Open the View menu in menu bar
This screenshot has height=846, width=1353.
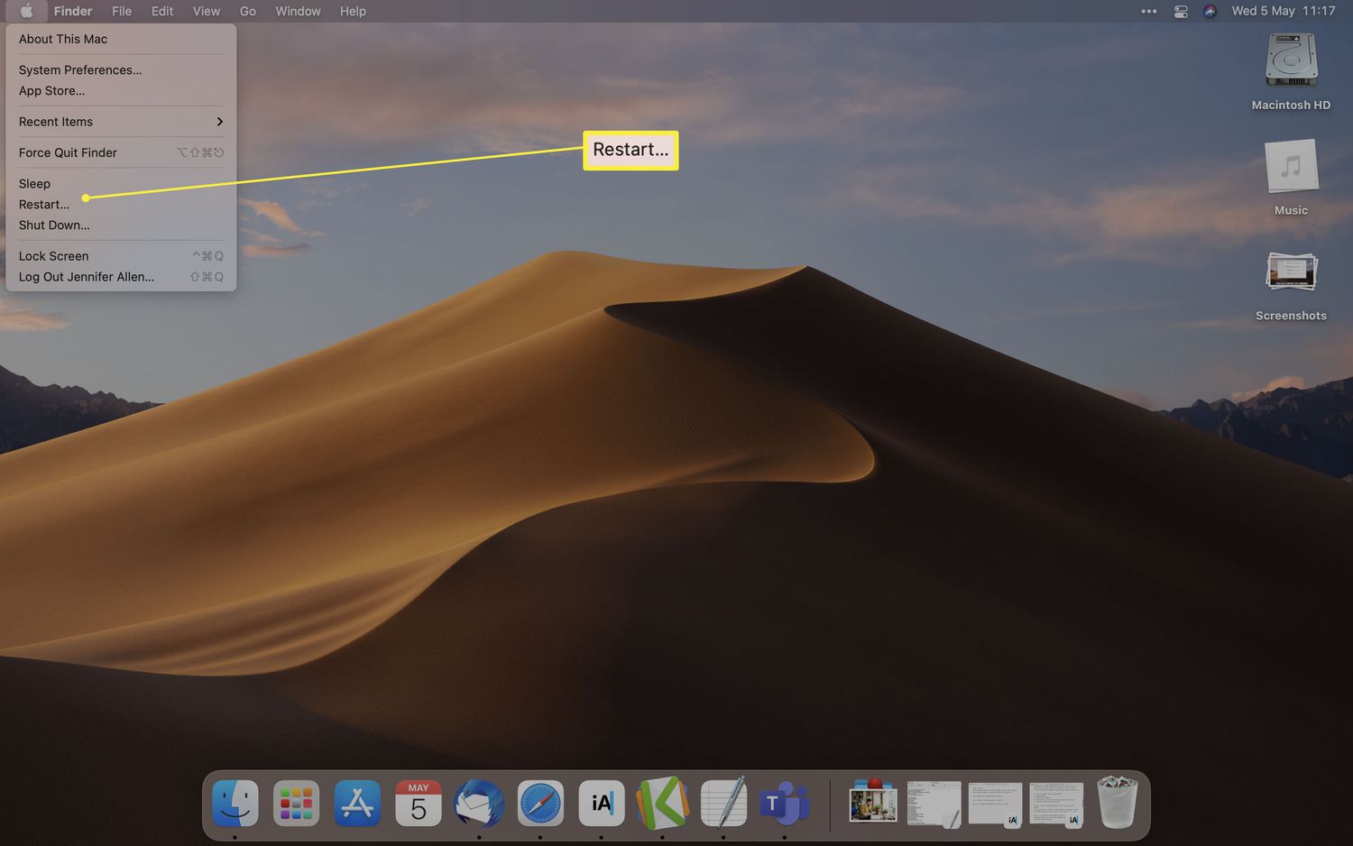click(206, 11)
